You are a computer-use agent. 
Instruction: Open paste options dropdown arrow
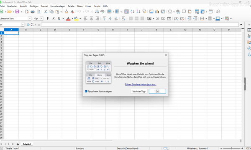click(61, 12)
